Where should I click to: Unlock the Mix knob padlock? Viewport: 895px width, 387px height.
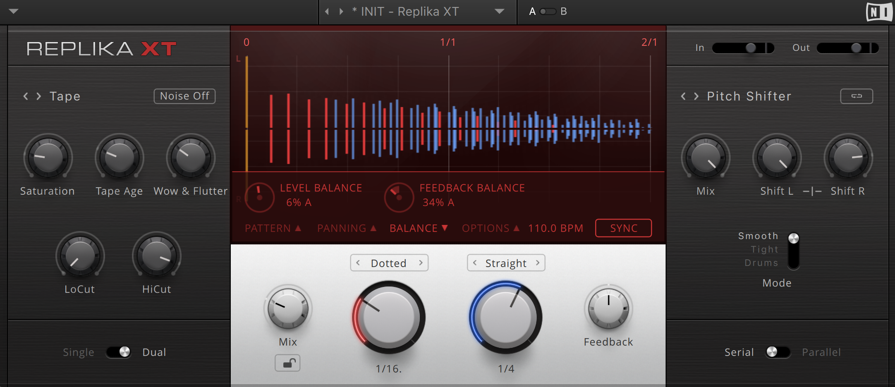[287, 363]
